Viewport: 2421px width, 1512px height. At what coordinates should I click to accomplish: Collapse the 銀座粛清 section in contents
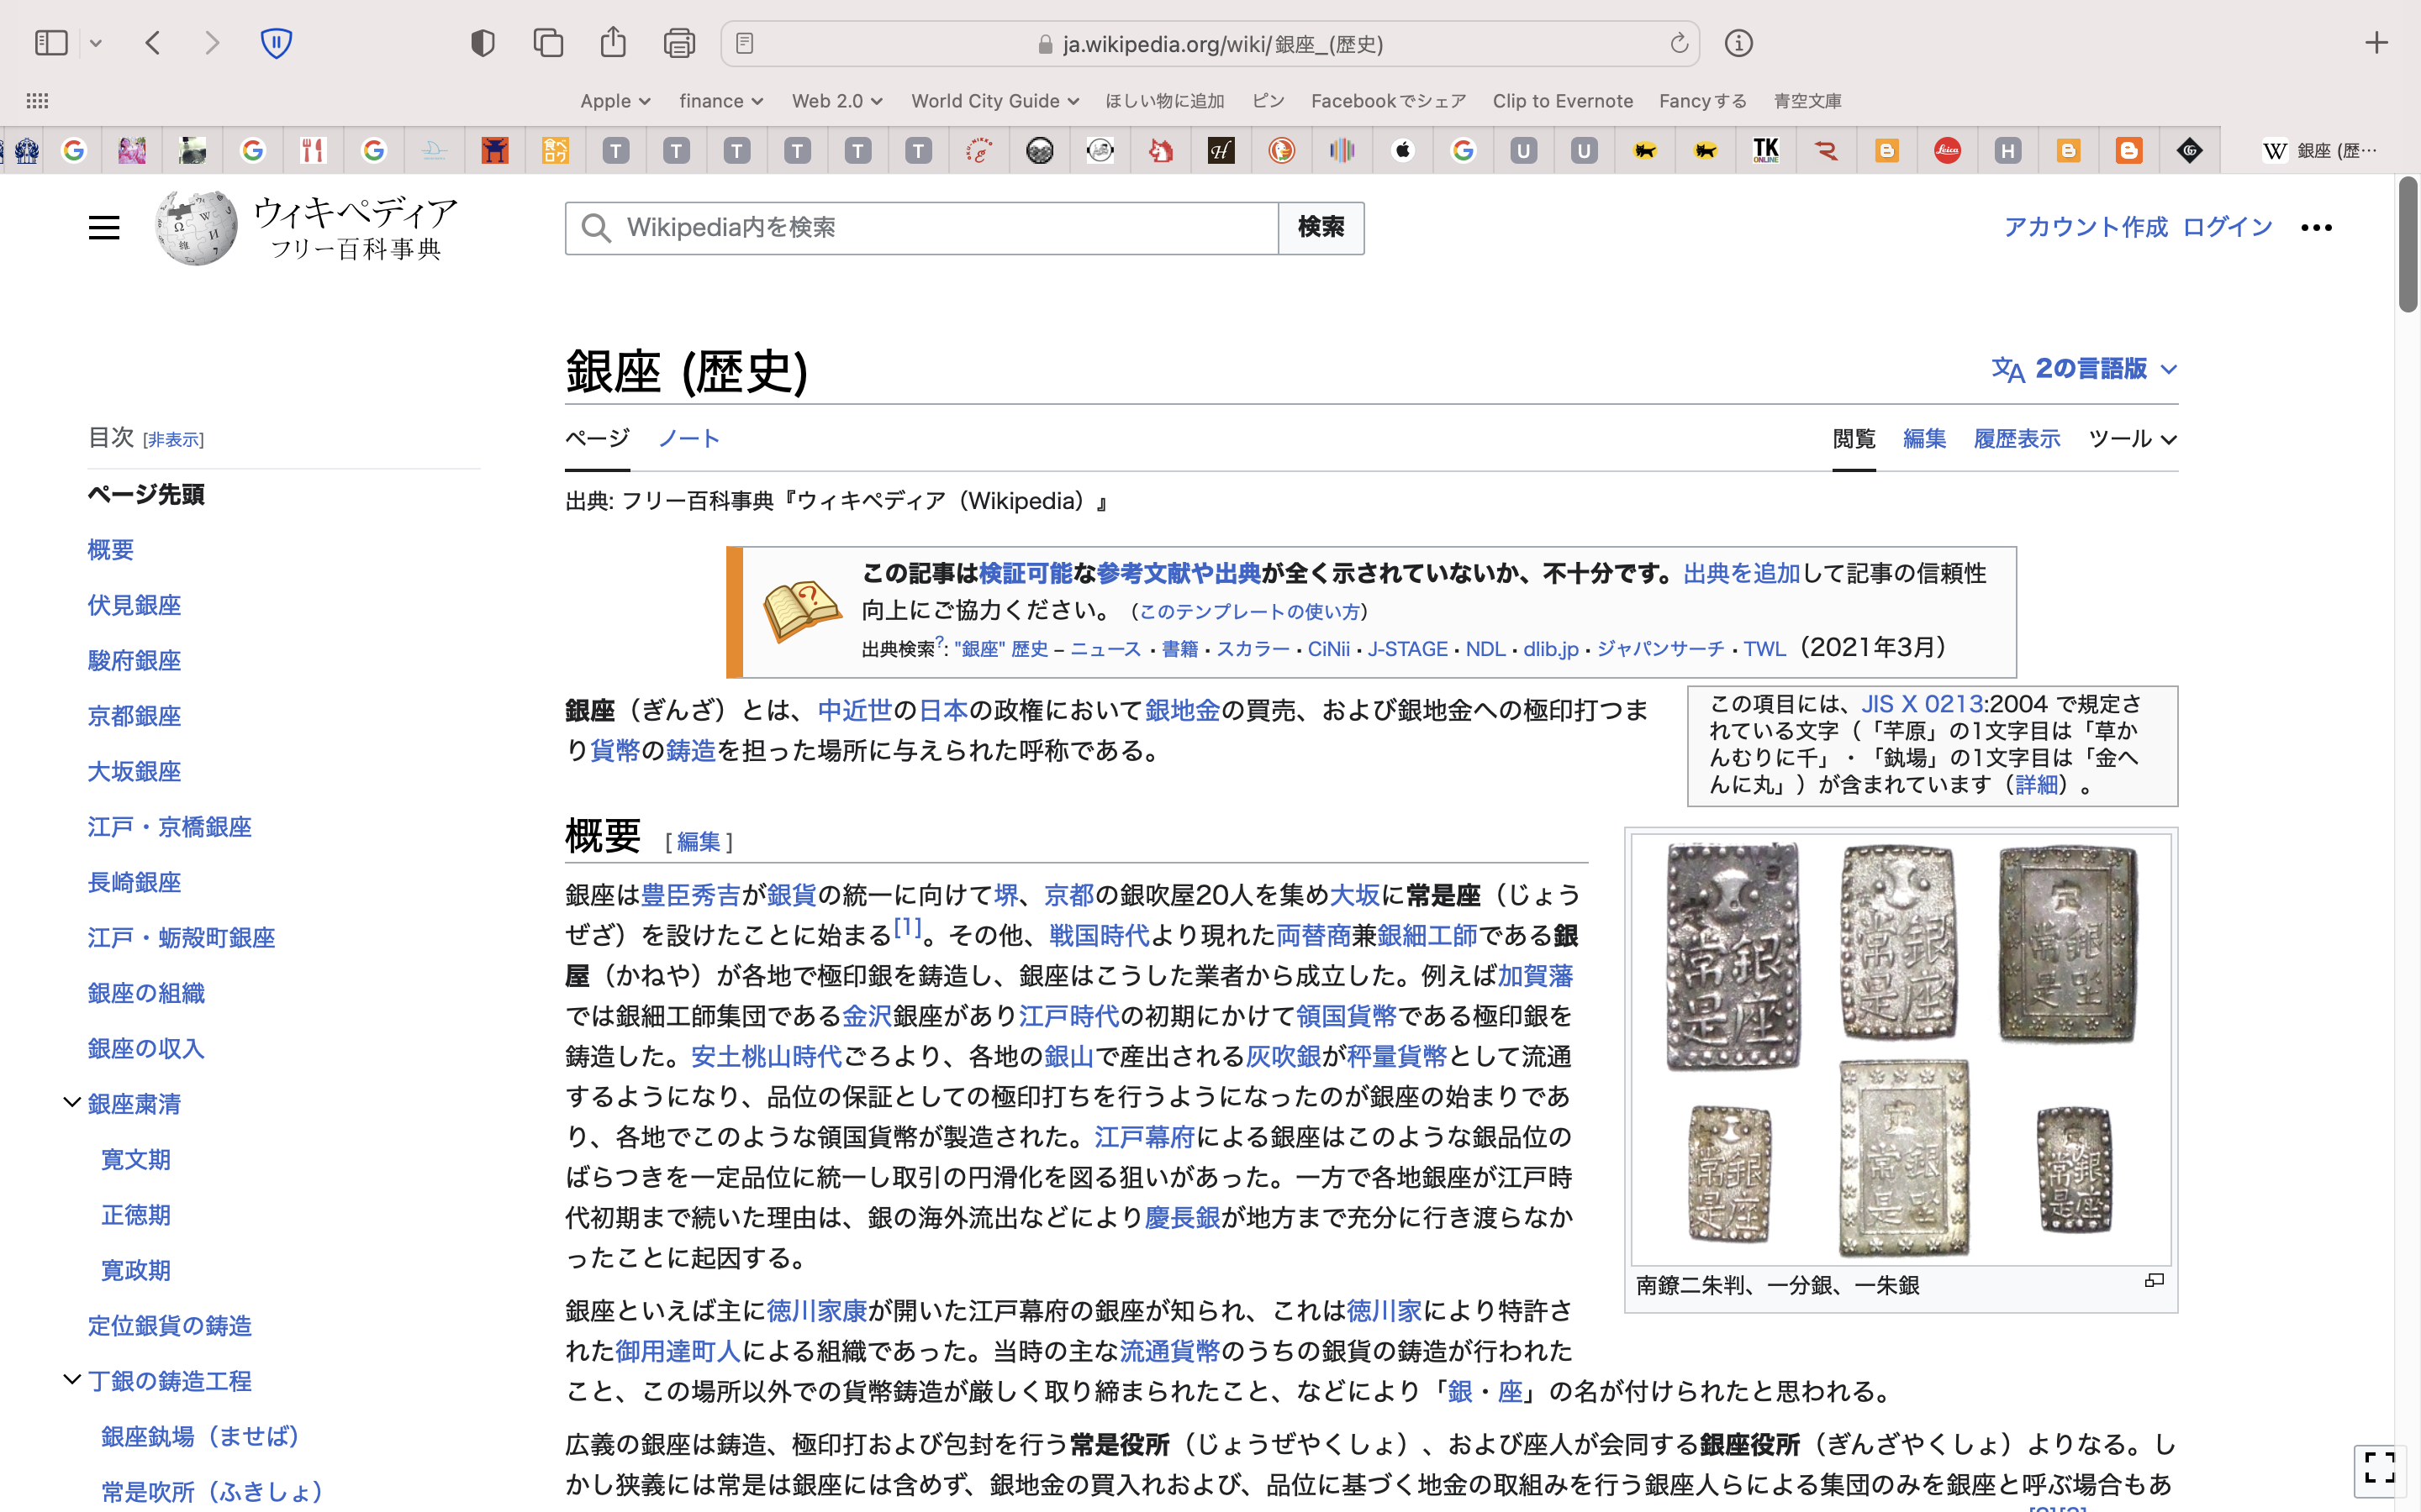pos(72,1103)
